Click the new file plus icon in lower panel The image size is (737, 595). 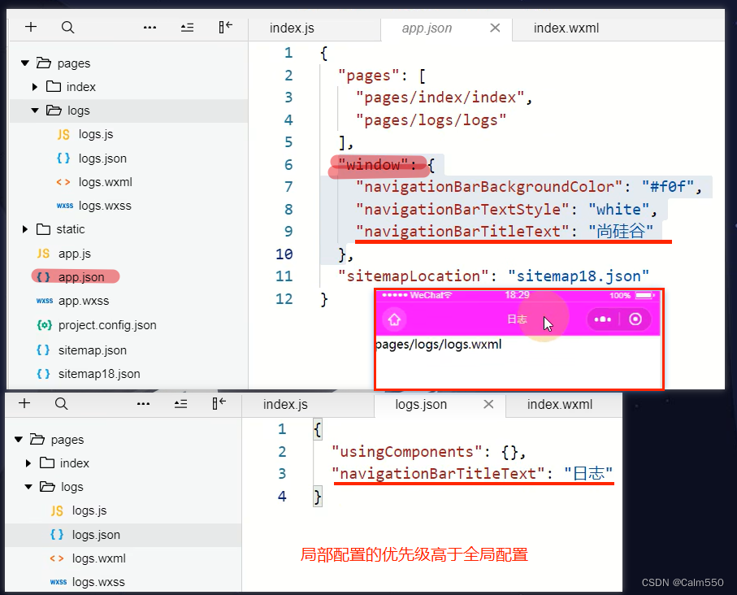point(24,403)
